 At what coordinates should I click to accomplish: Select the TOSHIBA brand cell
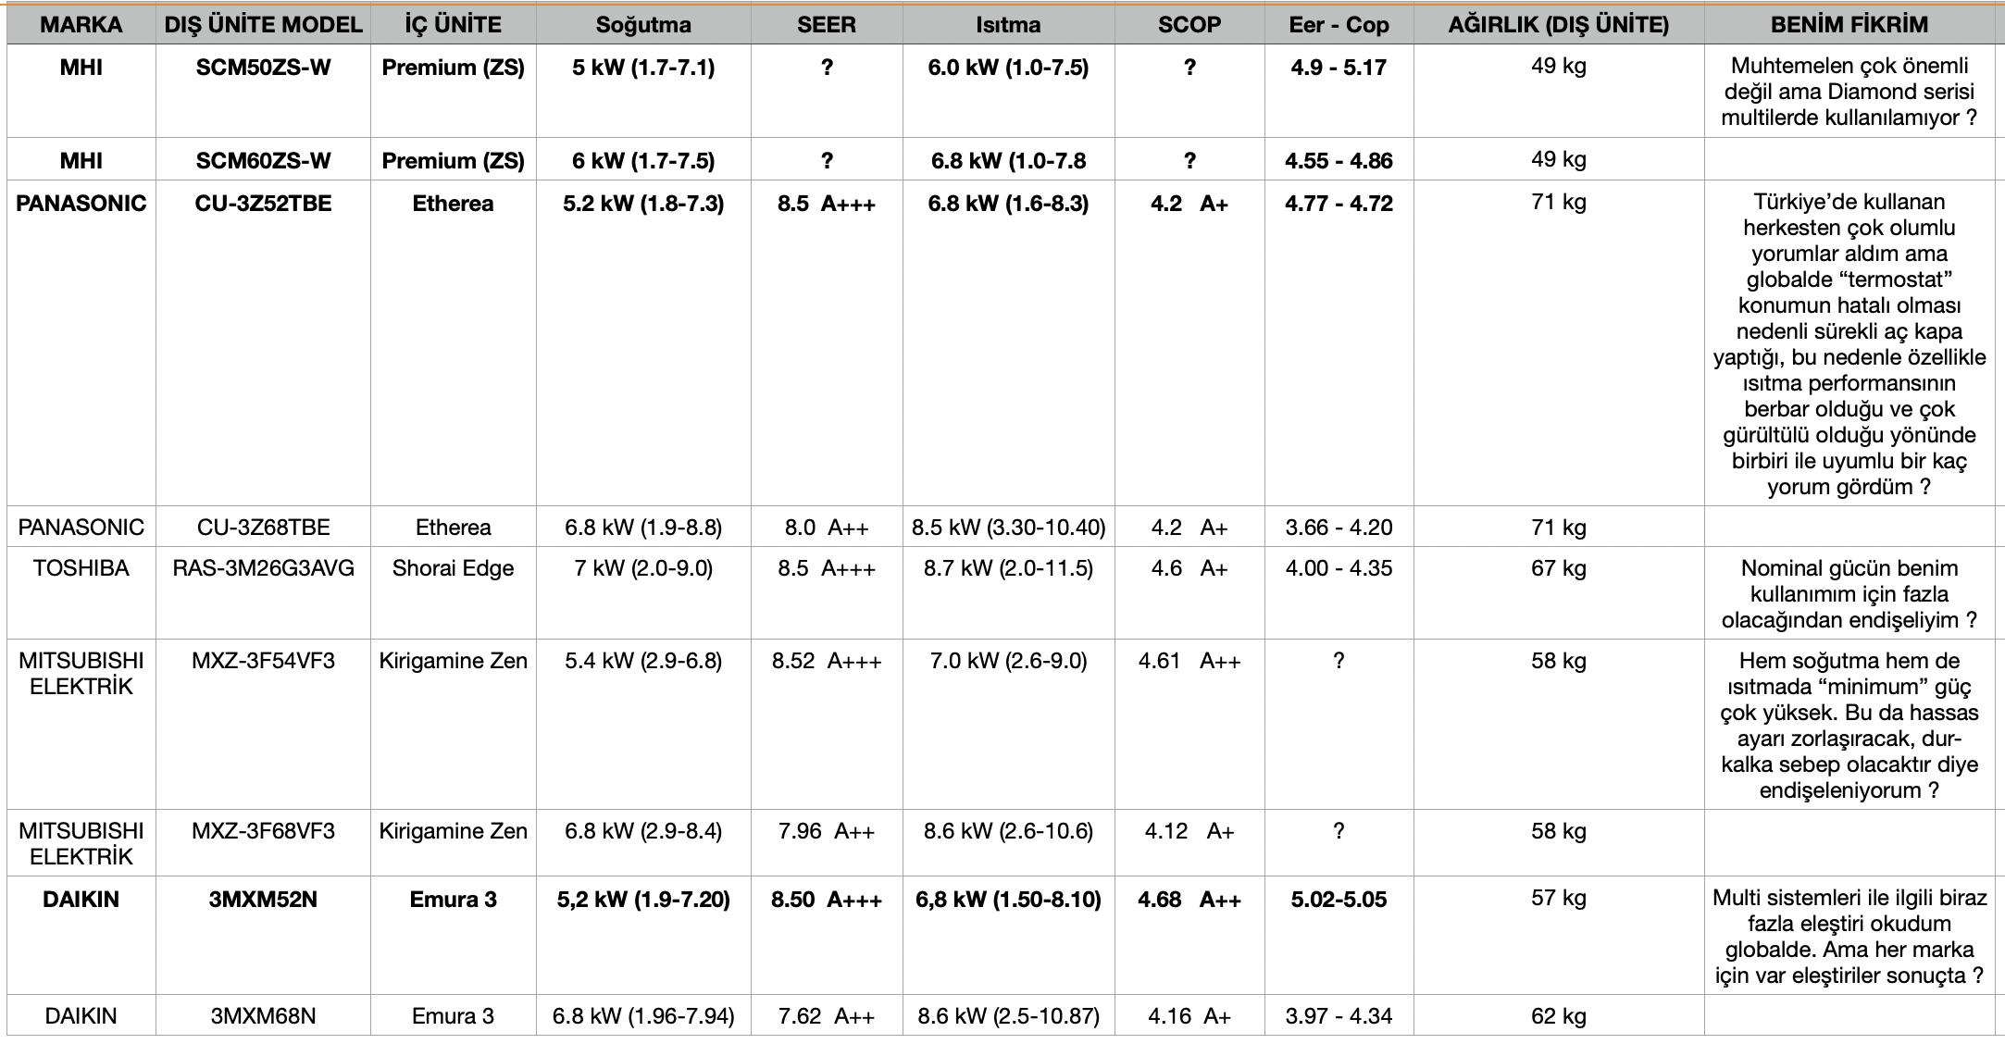pos(81,568)
